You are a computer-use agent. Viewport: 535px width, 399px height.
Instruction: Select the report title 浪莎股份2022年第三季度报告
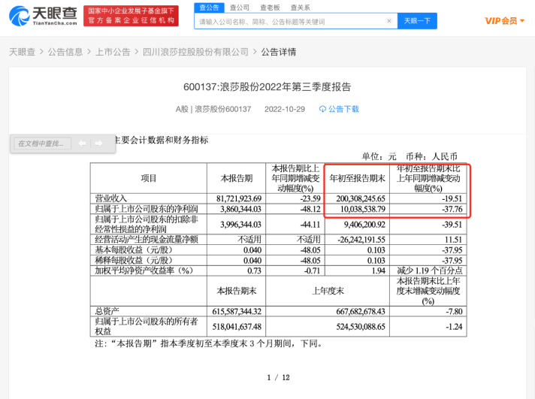pos(267,86)
